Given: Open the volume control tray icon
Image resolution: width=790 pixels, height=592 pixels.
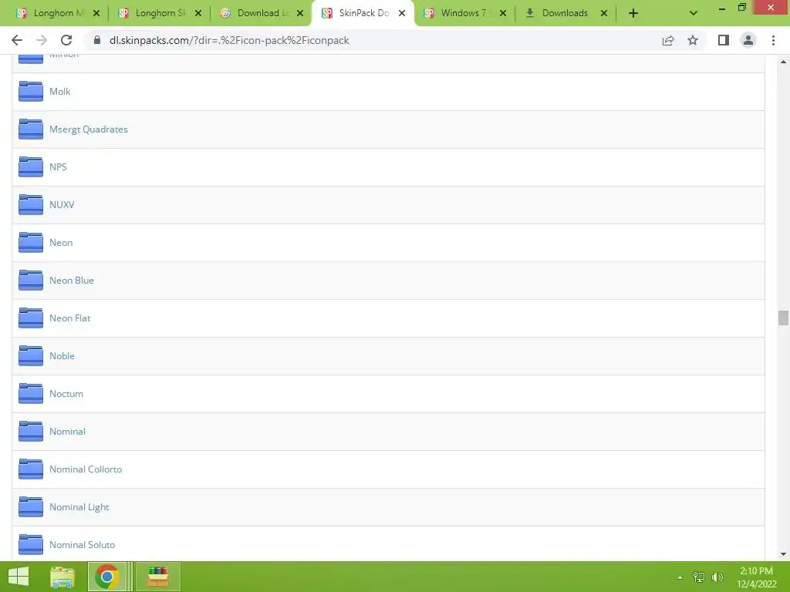Looking at the screenshot, I should click(x=717, y=577).
